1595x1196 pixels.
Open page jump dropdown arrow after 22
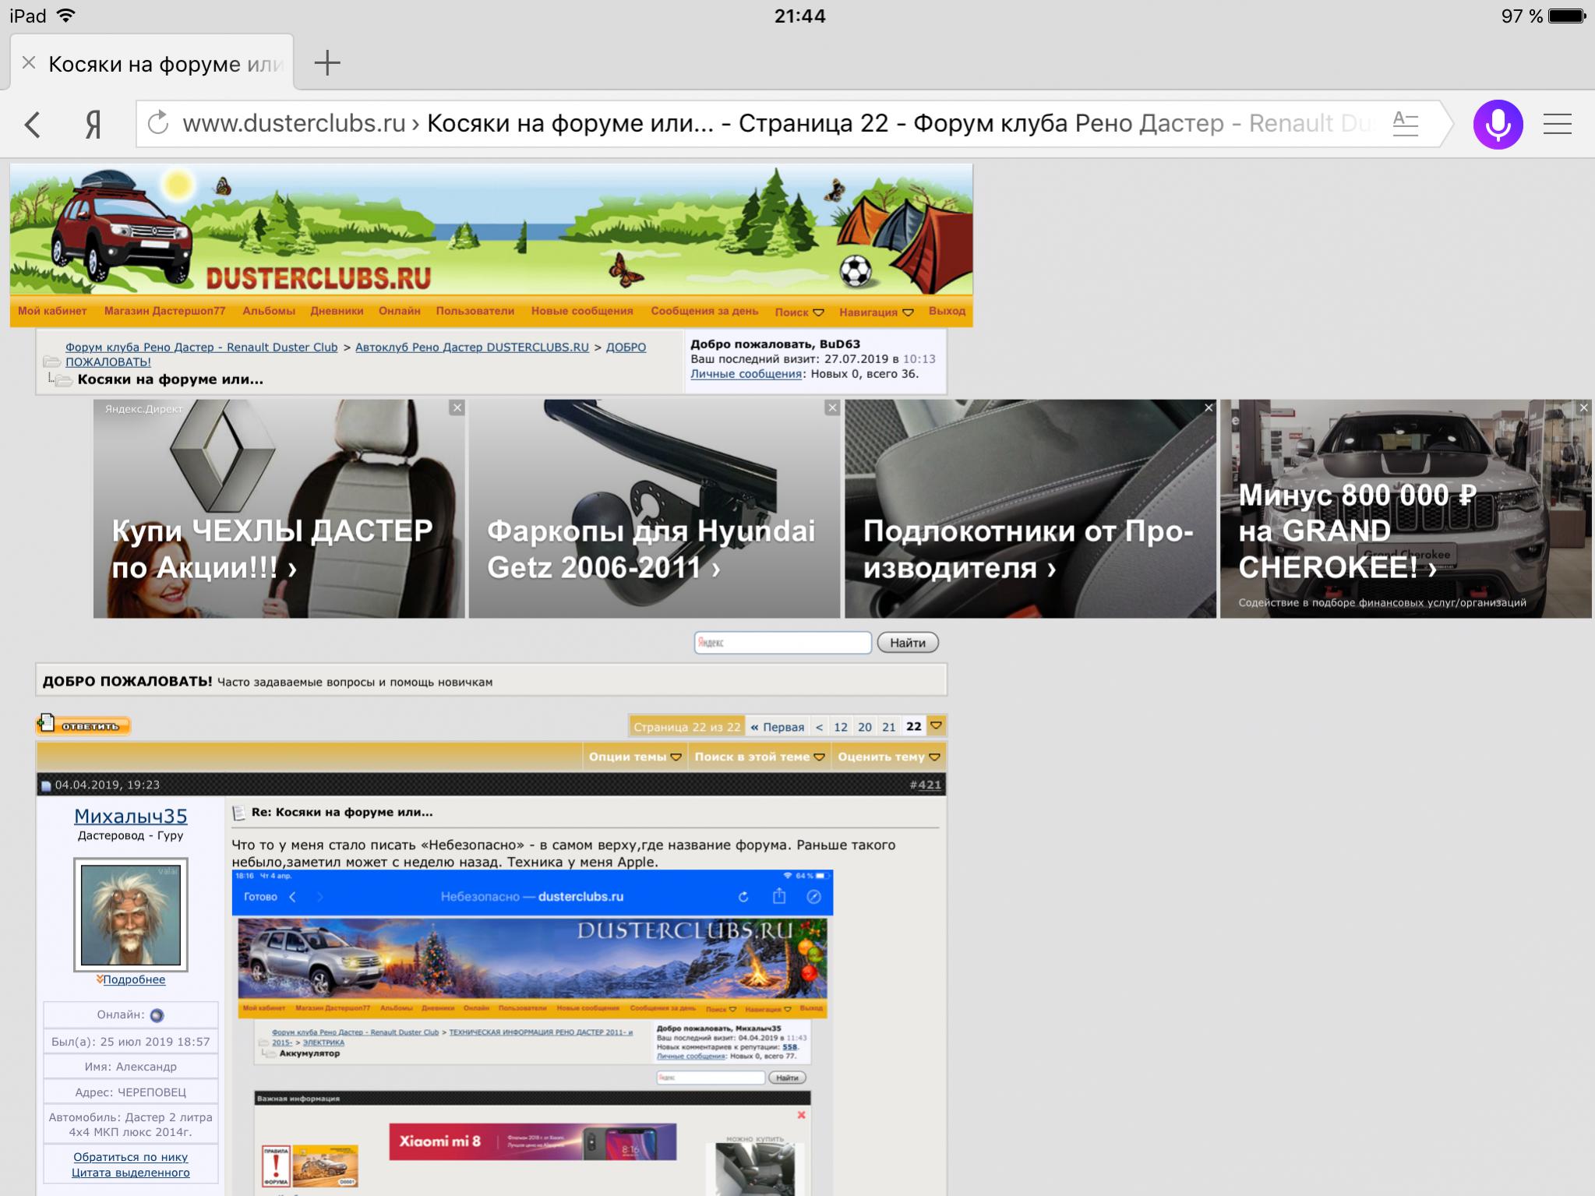pos(937,726)
